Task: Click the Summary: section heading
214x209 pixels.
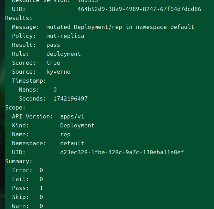Action: click(x=19, y=161)
